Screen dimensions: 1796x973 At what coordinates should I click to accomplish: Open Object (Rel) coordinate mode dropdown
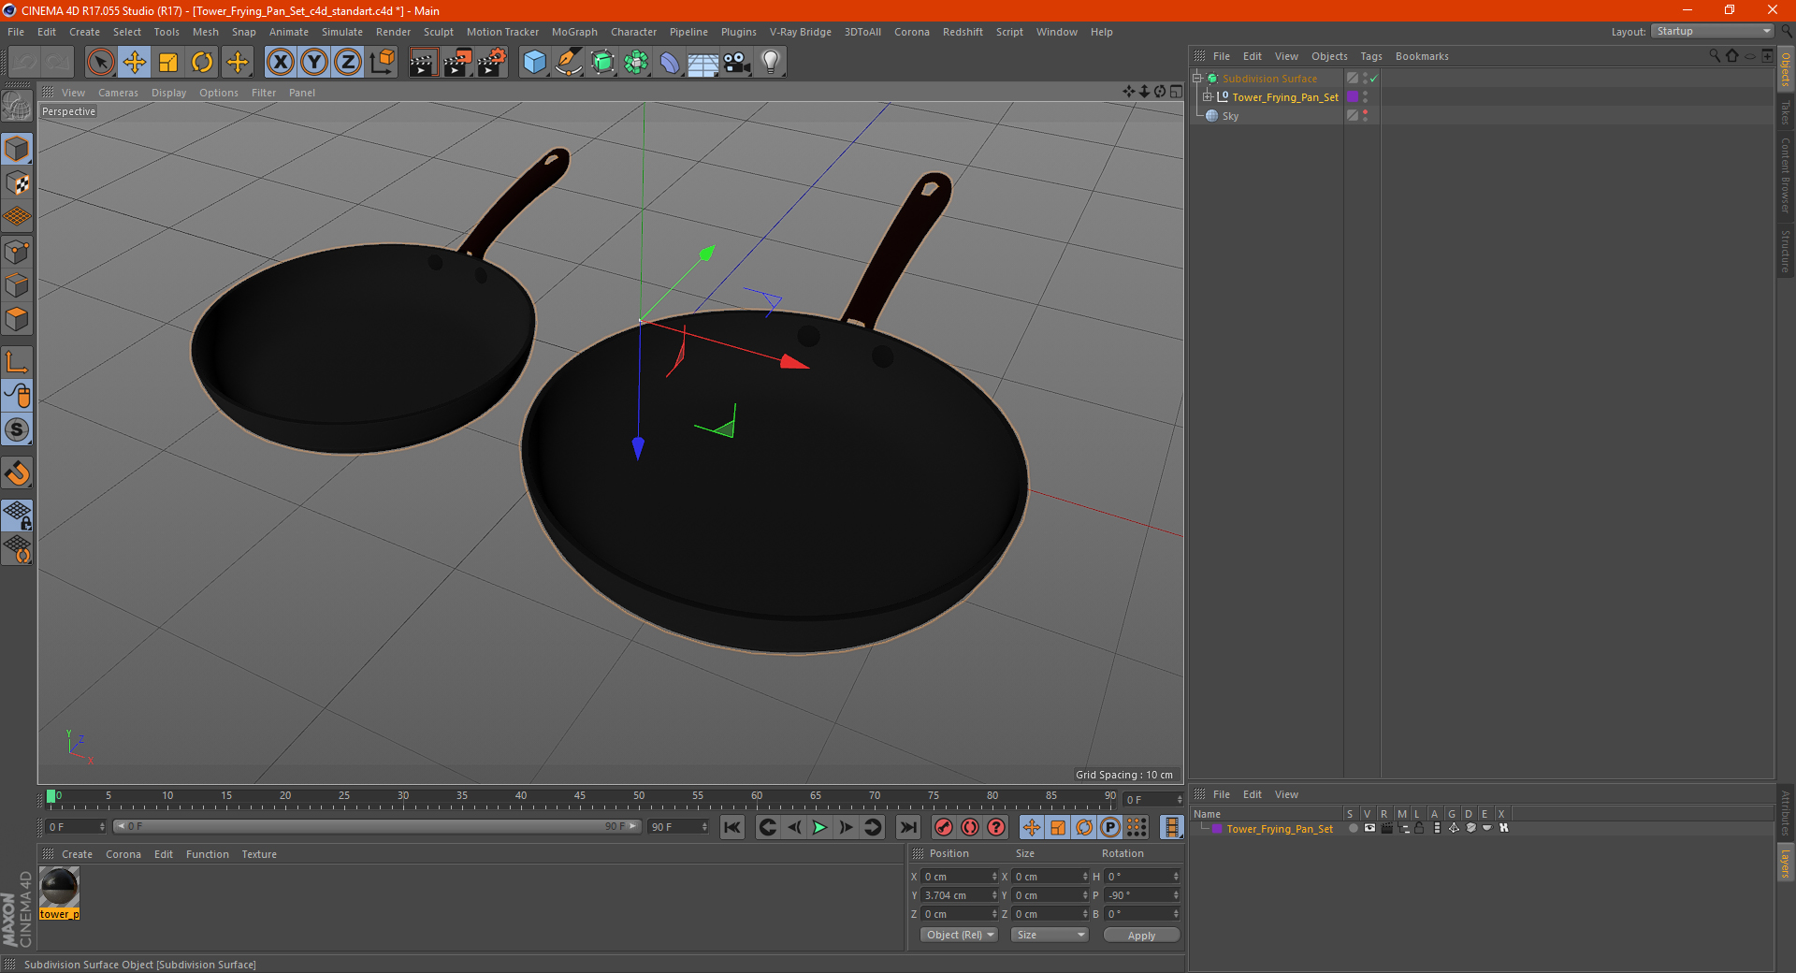(x=960, y=935)
